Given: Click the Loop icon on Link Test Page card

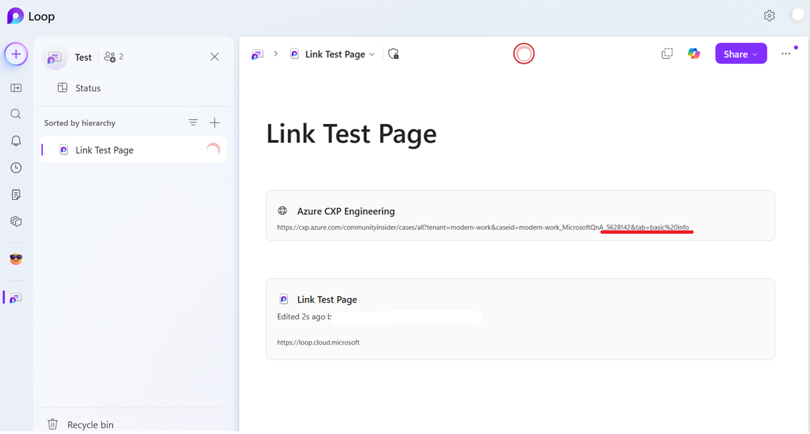Looking at the screenshot, I should tap(284, 299).
